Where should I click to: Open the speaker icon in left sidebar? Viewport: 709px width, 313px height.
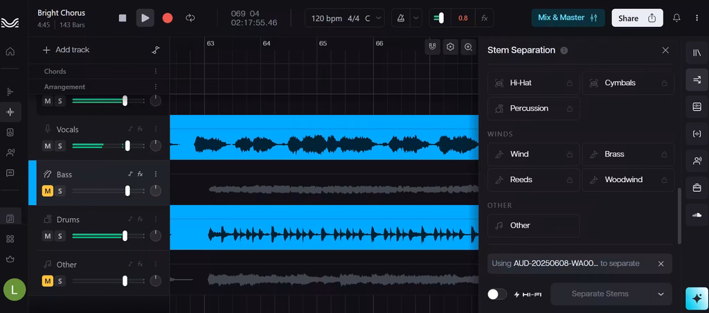(10, 132)
